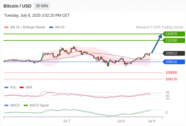Click the RSI 70 level label

167,93
